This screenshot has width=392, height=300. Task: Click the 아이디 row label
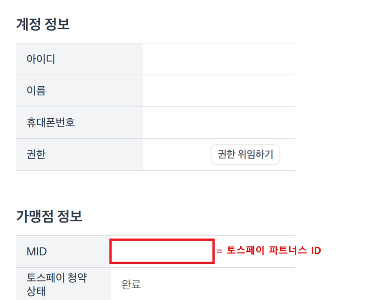41,59
